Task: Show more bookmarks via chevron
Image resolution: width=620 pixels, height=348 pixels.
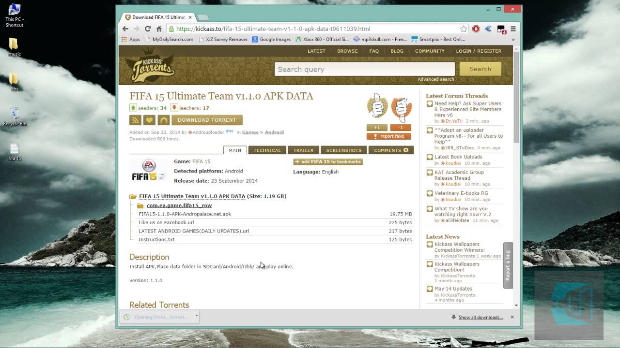Action: 513,39
